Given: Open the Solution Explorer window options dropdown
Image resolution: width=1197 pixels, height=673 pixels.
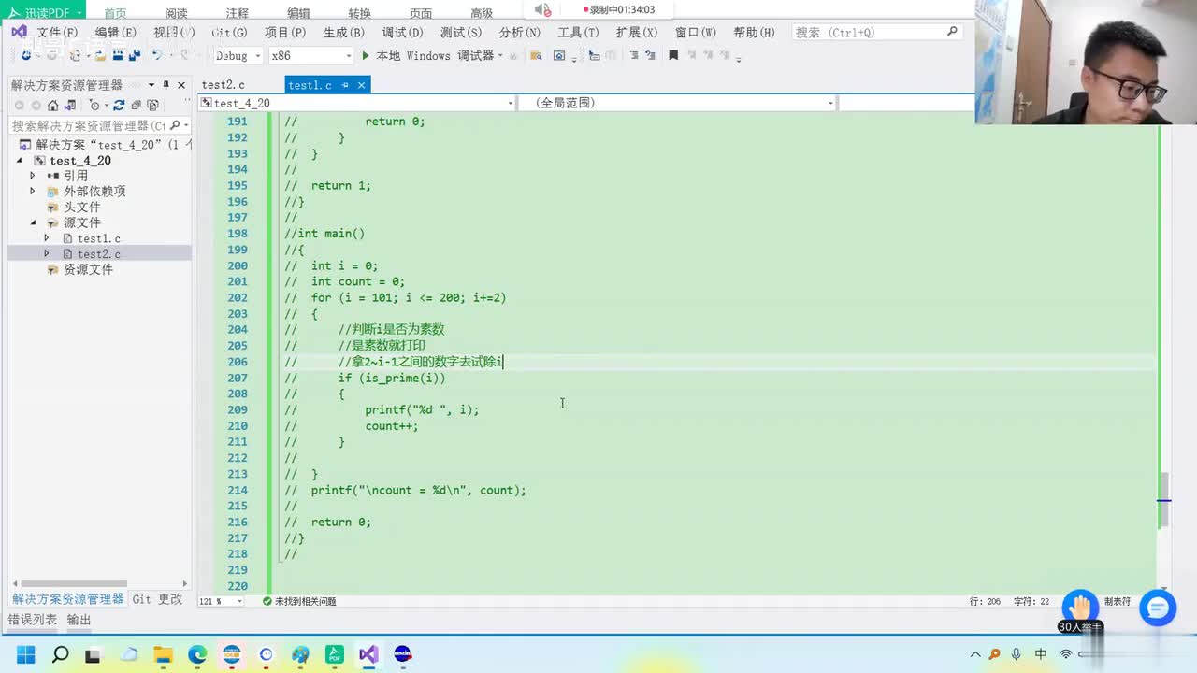Looking at the screenshot, I should 151,85.
